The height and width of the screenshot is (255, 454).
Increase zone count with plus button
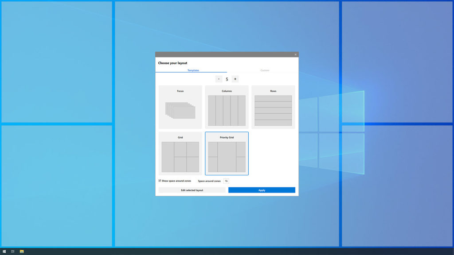[x=235, y=79]
